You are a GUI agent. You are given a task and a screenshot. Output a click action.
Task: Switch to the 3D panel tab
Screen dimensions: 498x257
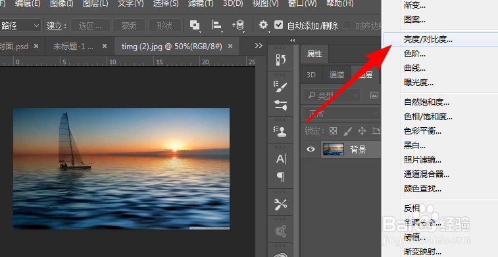[311, 75]
